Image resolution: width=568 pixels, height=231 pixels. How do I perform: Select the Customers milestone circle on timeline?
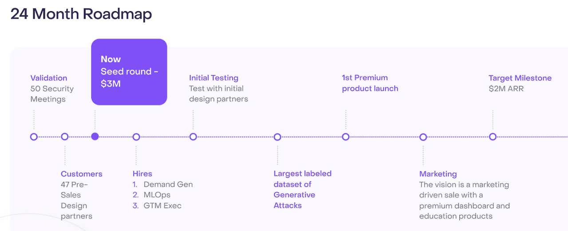(x=65, y=137)
